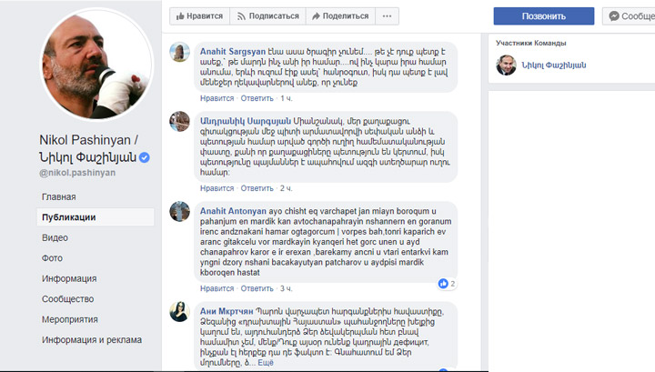
Task: Open Նիկոլ Փաշինյան team member link
Action: tap(553, 65)
